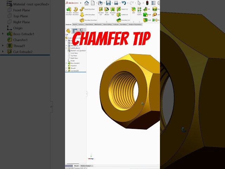
Task: Switch to the Weldments ribbon tab
Action: click(98, 24)
